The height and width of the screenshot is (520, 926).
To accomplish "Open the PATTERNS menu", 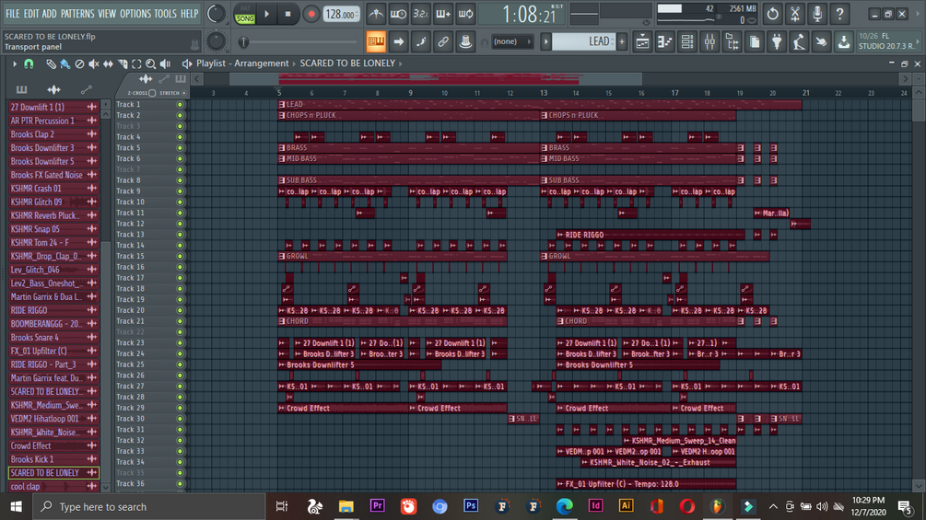I will point(77,14).
